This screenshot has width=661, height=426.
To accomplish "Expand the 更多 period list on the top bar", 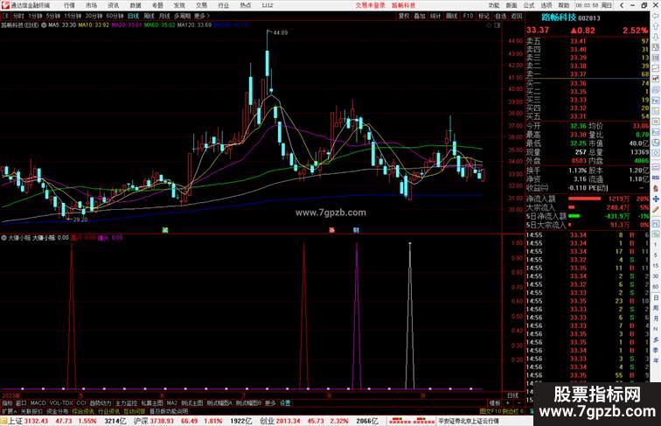I will [201, 16].
